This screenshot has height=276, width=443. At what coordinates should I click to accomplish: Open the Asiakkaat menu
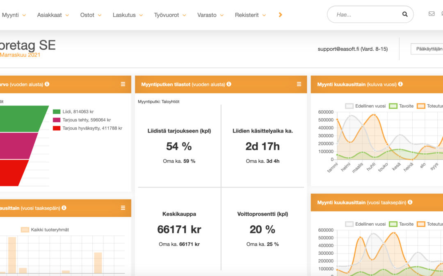click(50, 15)
